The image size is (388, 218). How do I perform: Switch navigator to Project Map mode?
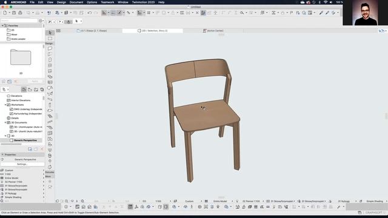coord(24,90)
